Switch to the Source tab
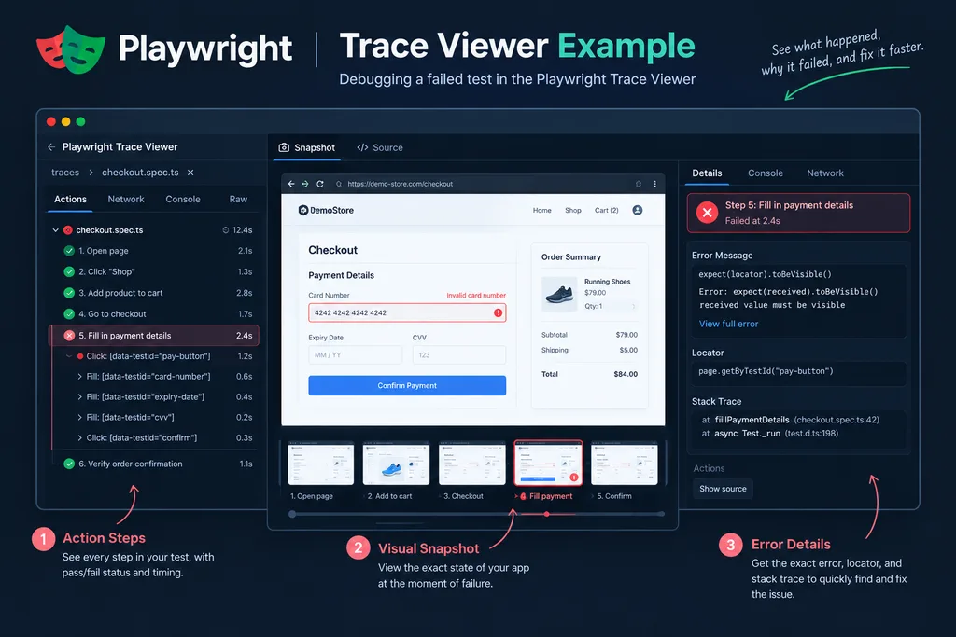 click(380, 147)
